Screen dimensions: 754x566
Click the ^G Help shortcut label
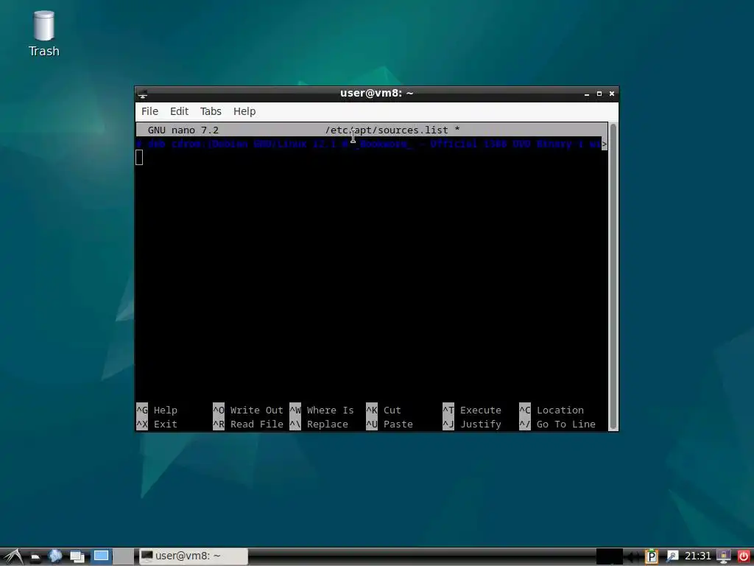tap(157, 410)
